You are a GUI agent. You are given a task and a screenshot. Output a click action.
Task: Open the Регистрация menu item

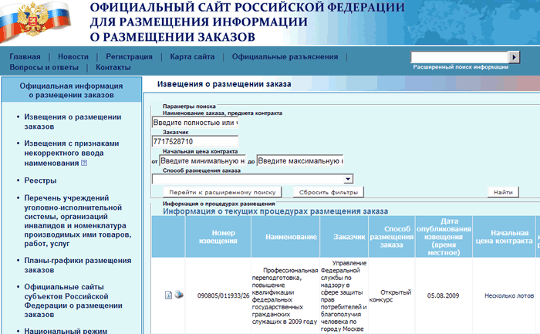[129, 56]
